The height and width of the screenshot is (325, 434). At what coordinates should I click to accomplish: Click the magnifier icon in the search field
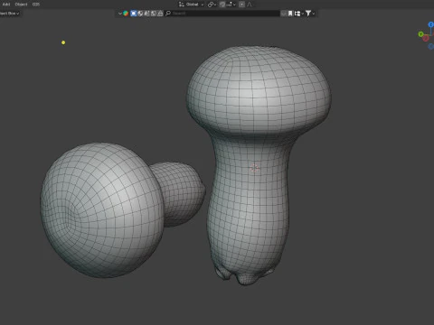[168, 14]
